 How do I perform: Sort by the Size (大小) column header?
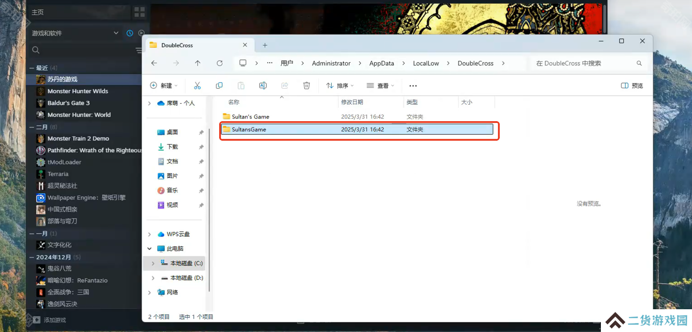tap(466, 102)
